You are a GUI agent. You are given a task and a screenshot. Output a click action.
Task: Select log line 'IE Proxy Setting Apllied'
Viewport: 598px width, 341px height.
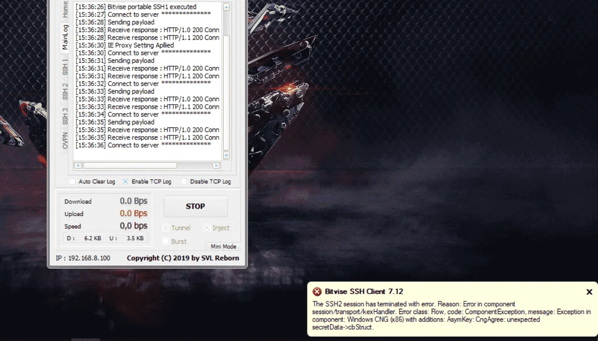tap(125, 45)
